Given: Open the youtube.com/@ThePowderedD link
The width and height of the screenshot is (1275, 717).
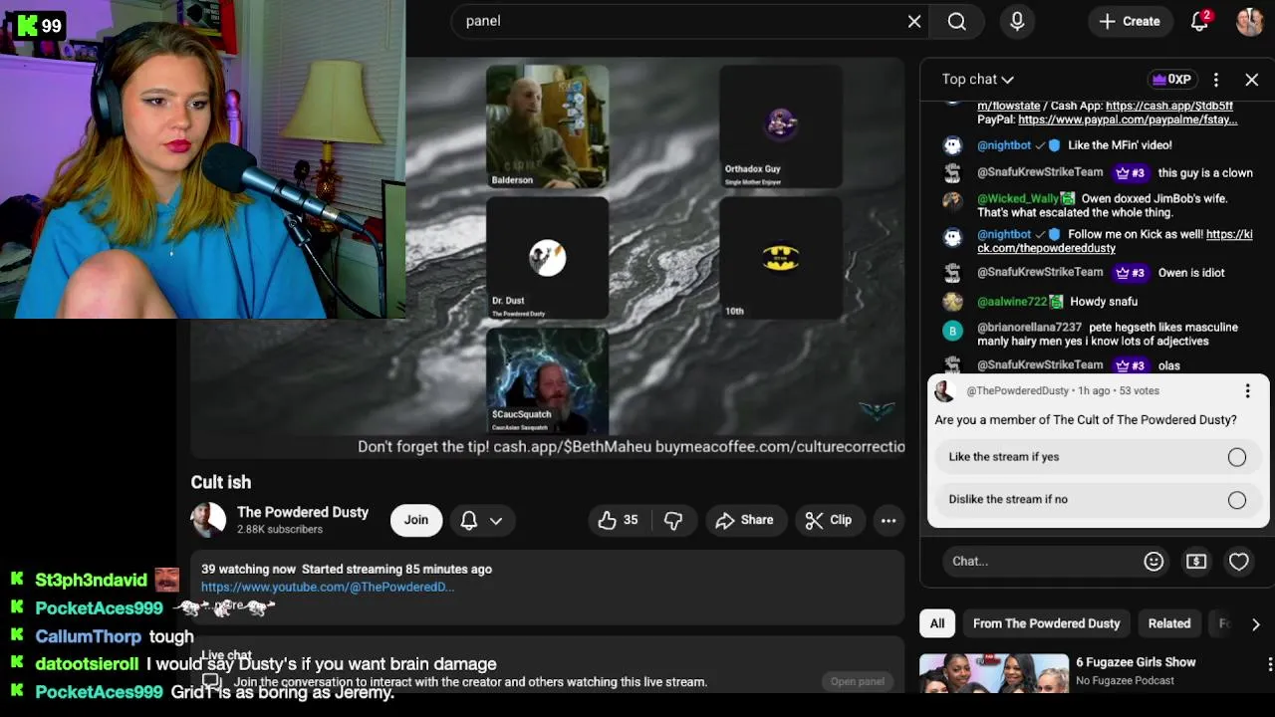Looking at the screenshot, I should tap(328, 588).
